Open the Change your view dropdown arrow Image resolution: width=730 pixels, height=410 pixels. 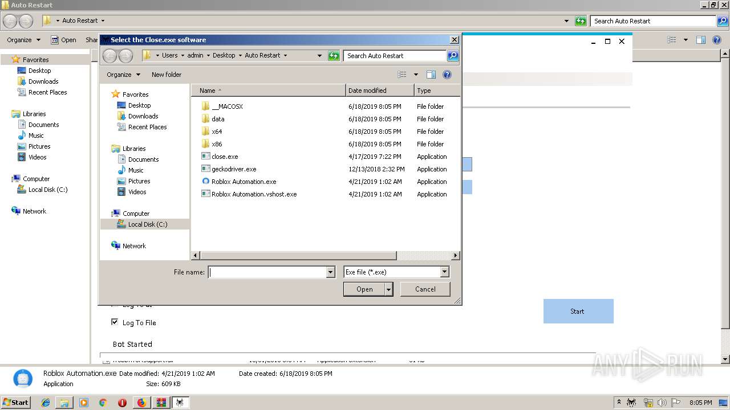(x=416, y=74)
